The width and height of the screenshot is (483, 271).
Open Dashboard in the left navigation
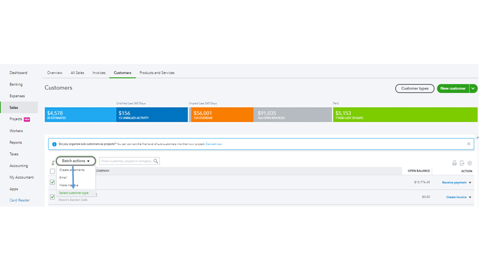(x=18, y=73)
